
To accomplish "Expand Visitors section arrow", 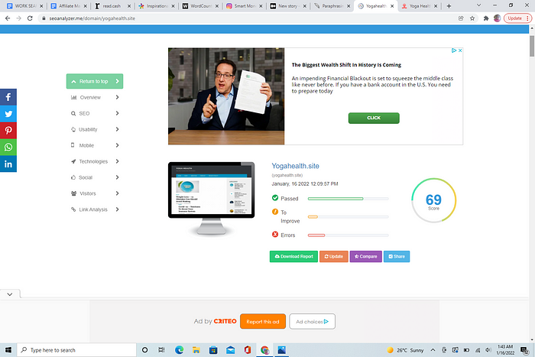I will [117, 193].
